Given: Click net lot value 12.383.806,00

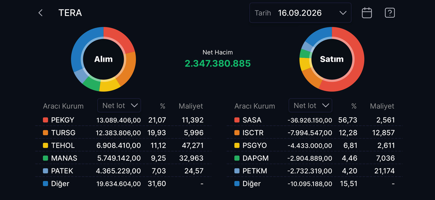Looking at the screenshot, I should 119,133.
